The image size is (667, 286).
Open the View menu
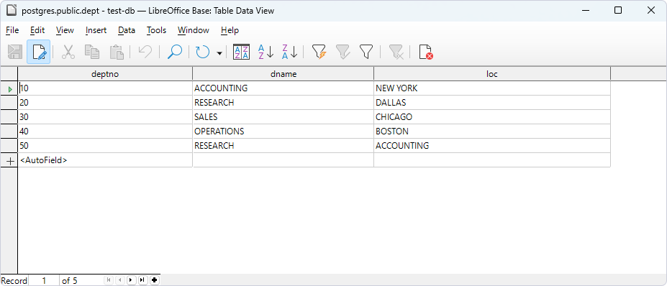65,30
